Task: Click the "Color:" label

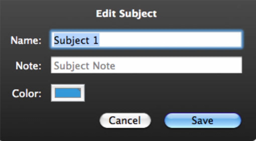Action: point(27,94)
